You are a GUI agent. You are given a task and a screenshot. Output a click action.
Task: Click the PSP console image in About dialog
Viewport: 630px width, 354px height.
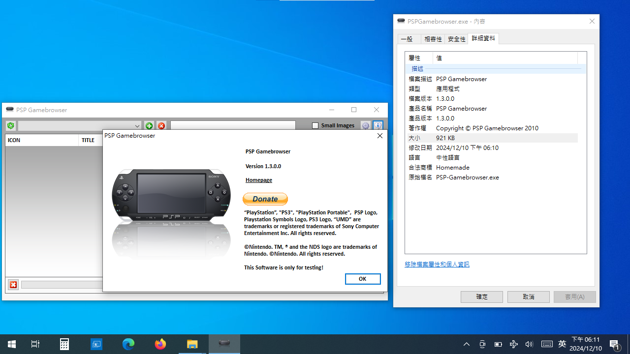171,197
